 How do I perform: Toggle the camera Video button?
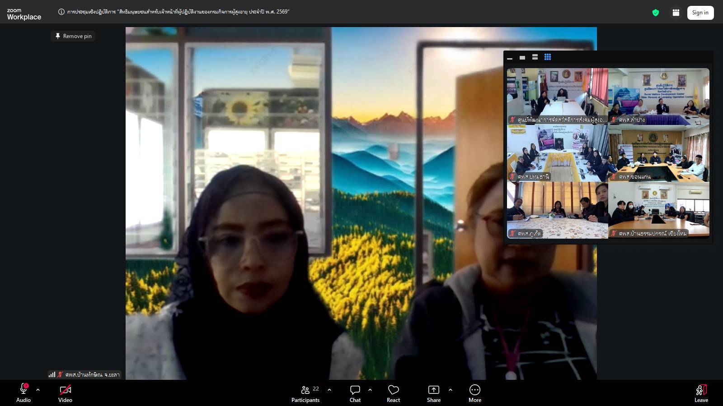65,393
